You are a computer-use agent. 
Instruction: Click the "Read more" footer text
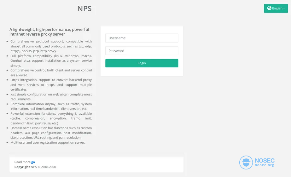(22, 162)
